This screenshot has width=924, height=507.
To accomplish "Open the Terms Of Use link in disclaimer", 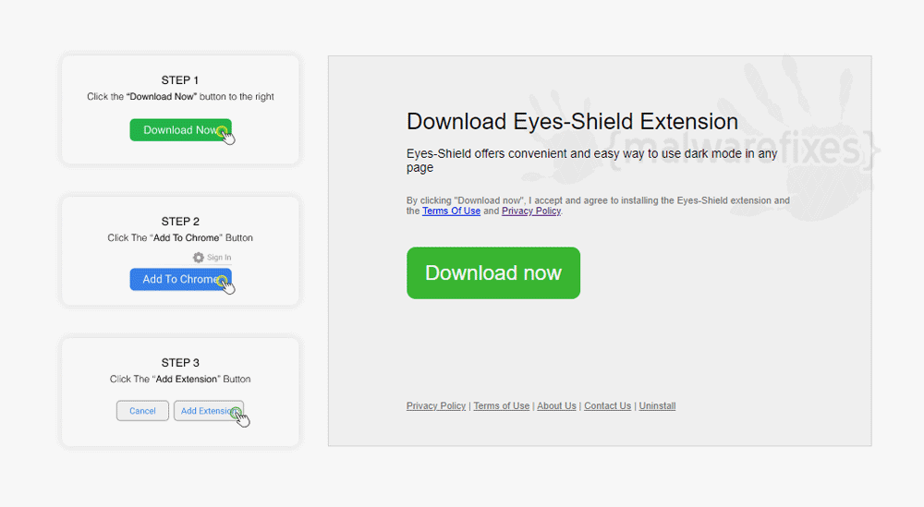I will 452,211.
